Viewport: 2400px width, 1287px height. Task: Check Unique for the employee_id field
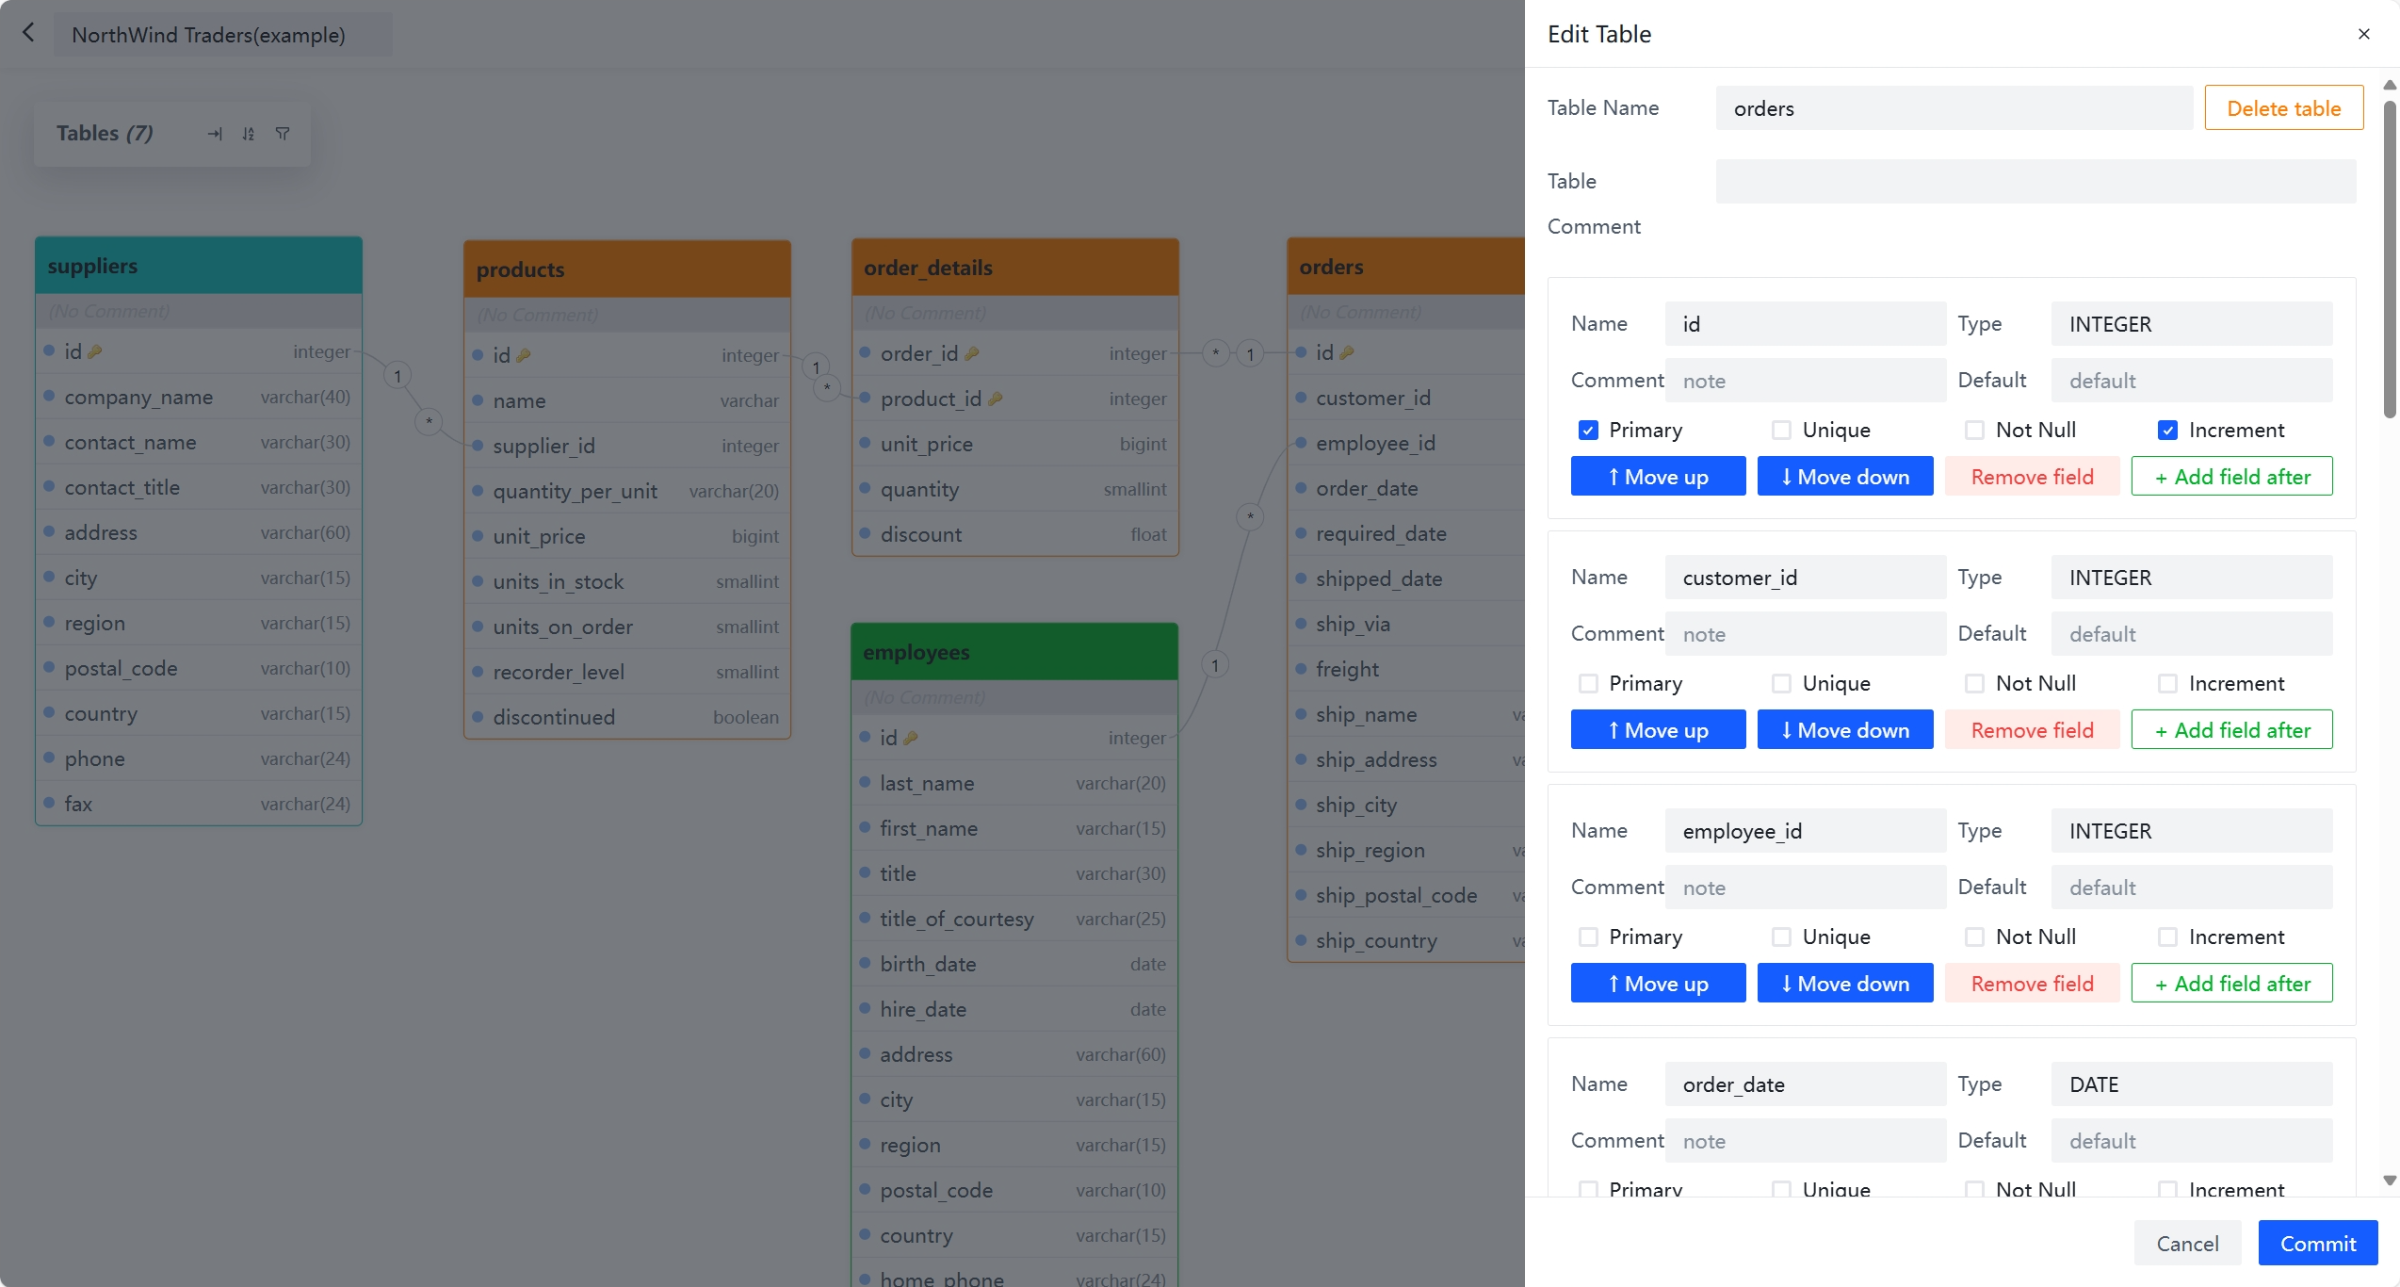1781,937
